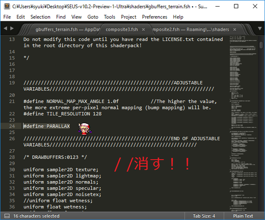Click 'uniform sampler2D specular;' line
Viewport: 265px width, 220px height.
(x=62, y=188)
